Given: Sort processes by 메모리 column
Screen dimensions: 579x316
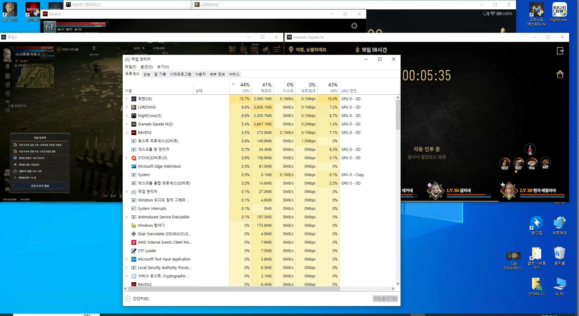Looking at the screenshot, I should [263, 87].
